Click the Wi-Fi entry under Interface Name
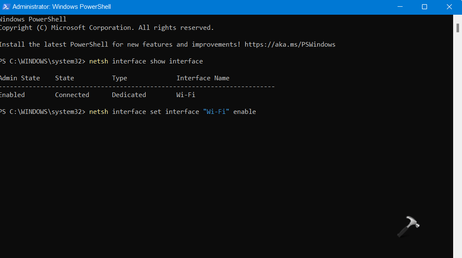Viewport: 462px width, 258px height. (186, 95)
